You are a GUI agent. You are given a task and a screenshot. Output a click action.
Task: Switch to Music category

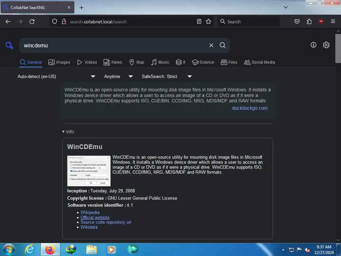tap(160, 62)
